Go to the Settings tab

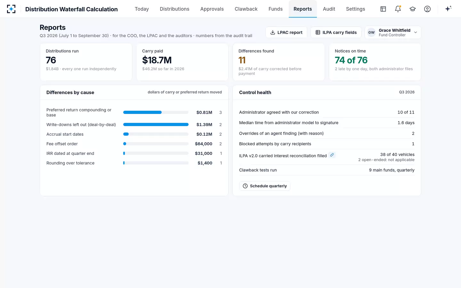pyautogui.click(x=355, y=9)
